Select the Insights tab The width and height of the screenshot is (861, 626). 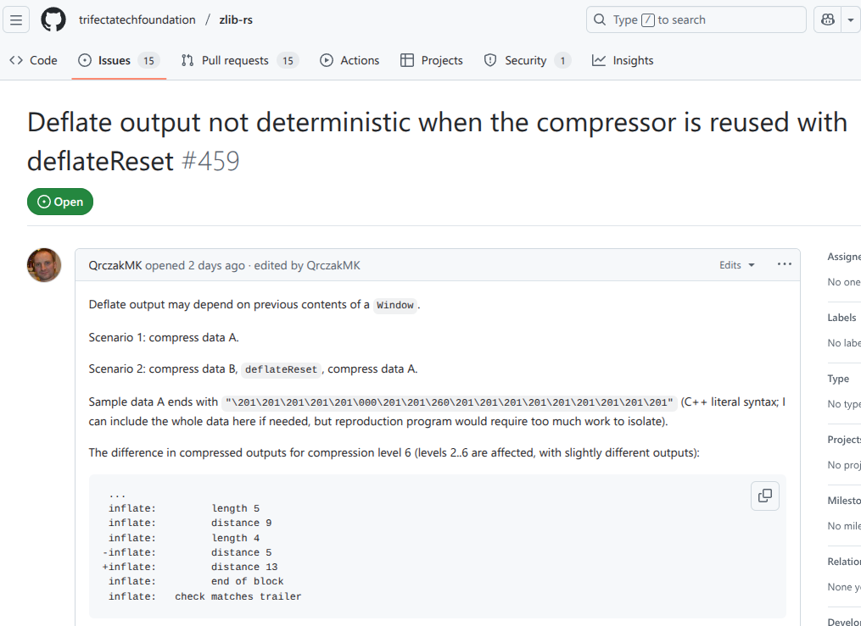point(623,60)
